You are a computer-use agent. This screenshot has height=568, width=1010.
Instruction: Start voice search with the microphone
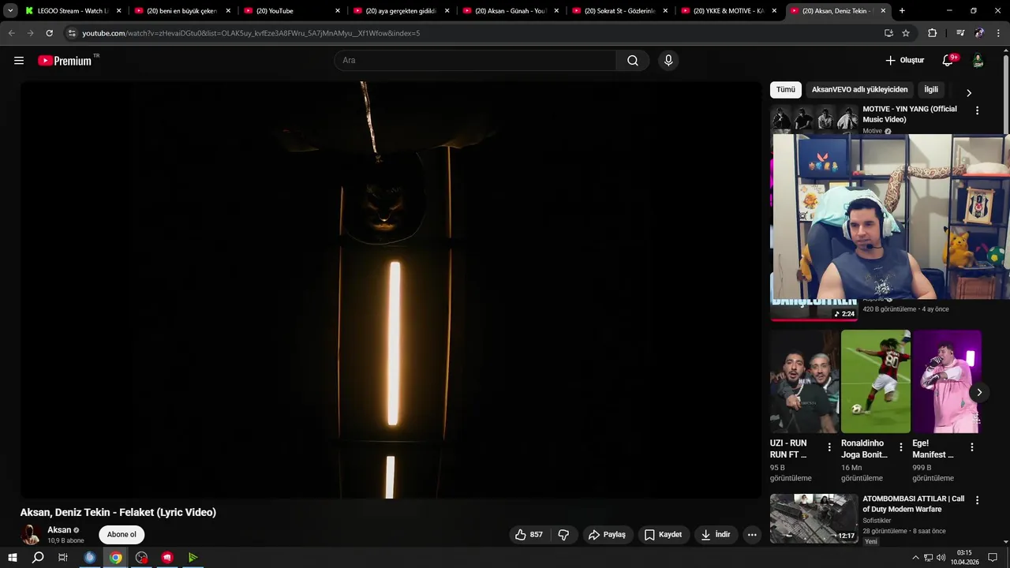tap(668, 61)
